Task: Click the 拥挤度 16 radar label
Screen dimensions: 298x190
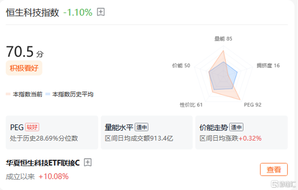Action: [268, 65]
